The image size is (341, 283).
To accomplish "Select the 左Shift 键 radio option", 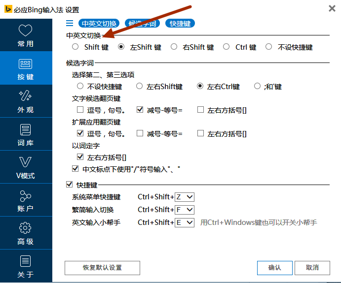I will (x=121, y=47).
